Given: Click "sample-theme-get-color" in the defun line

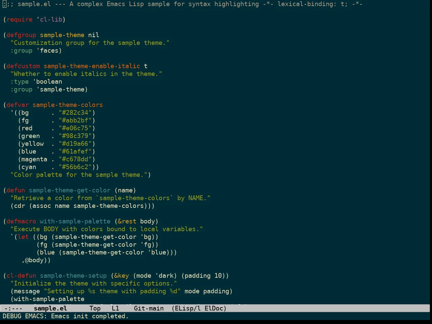Looking at the screenshot, I should [70, 190].
